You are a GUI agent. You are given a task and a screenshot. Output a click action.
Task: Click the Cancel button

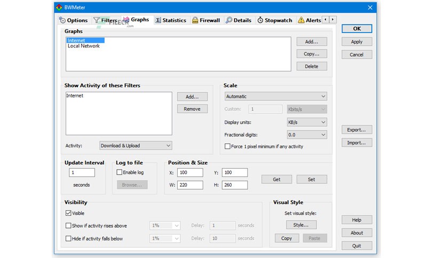coord(357,54)
